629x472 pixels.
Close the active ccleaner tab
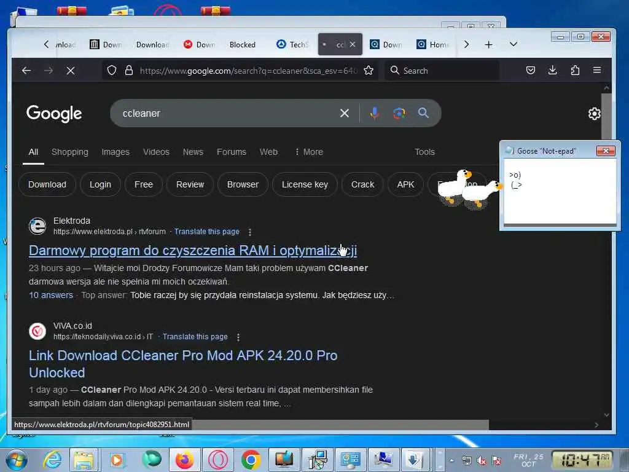(352, 44)
